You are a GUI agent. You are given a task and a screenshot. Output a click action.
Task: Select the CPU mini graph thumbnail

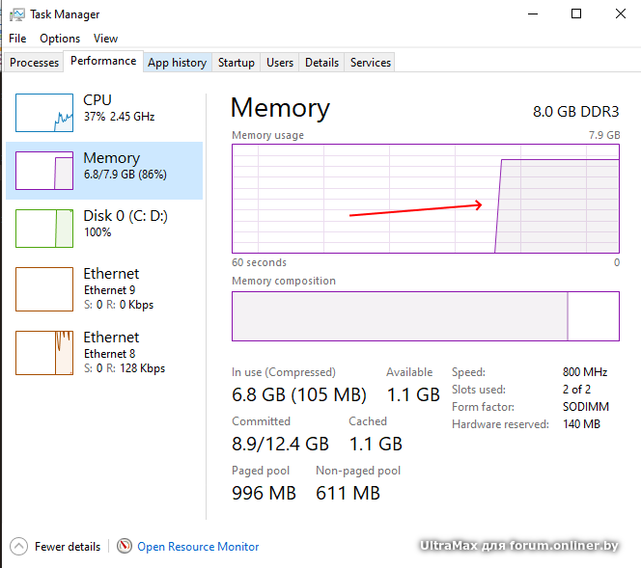click(44, 113)
